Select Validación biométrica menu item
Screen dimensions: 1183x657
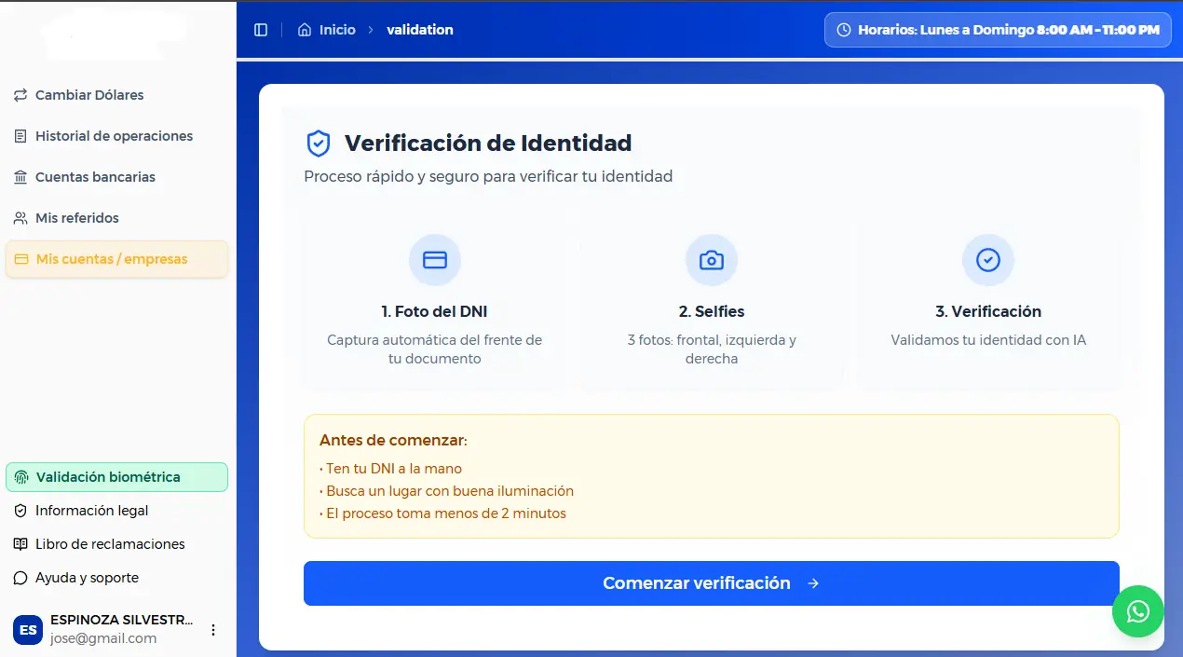coord(116,477)
